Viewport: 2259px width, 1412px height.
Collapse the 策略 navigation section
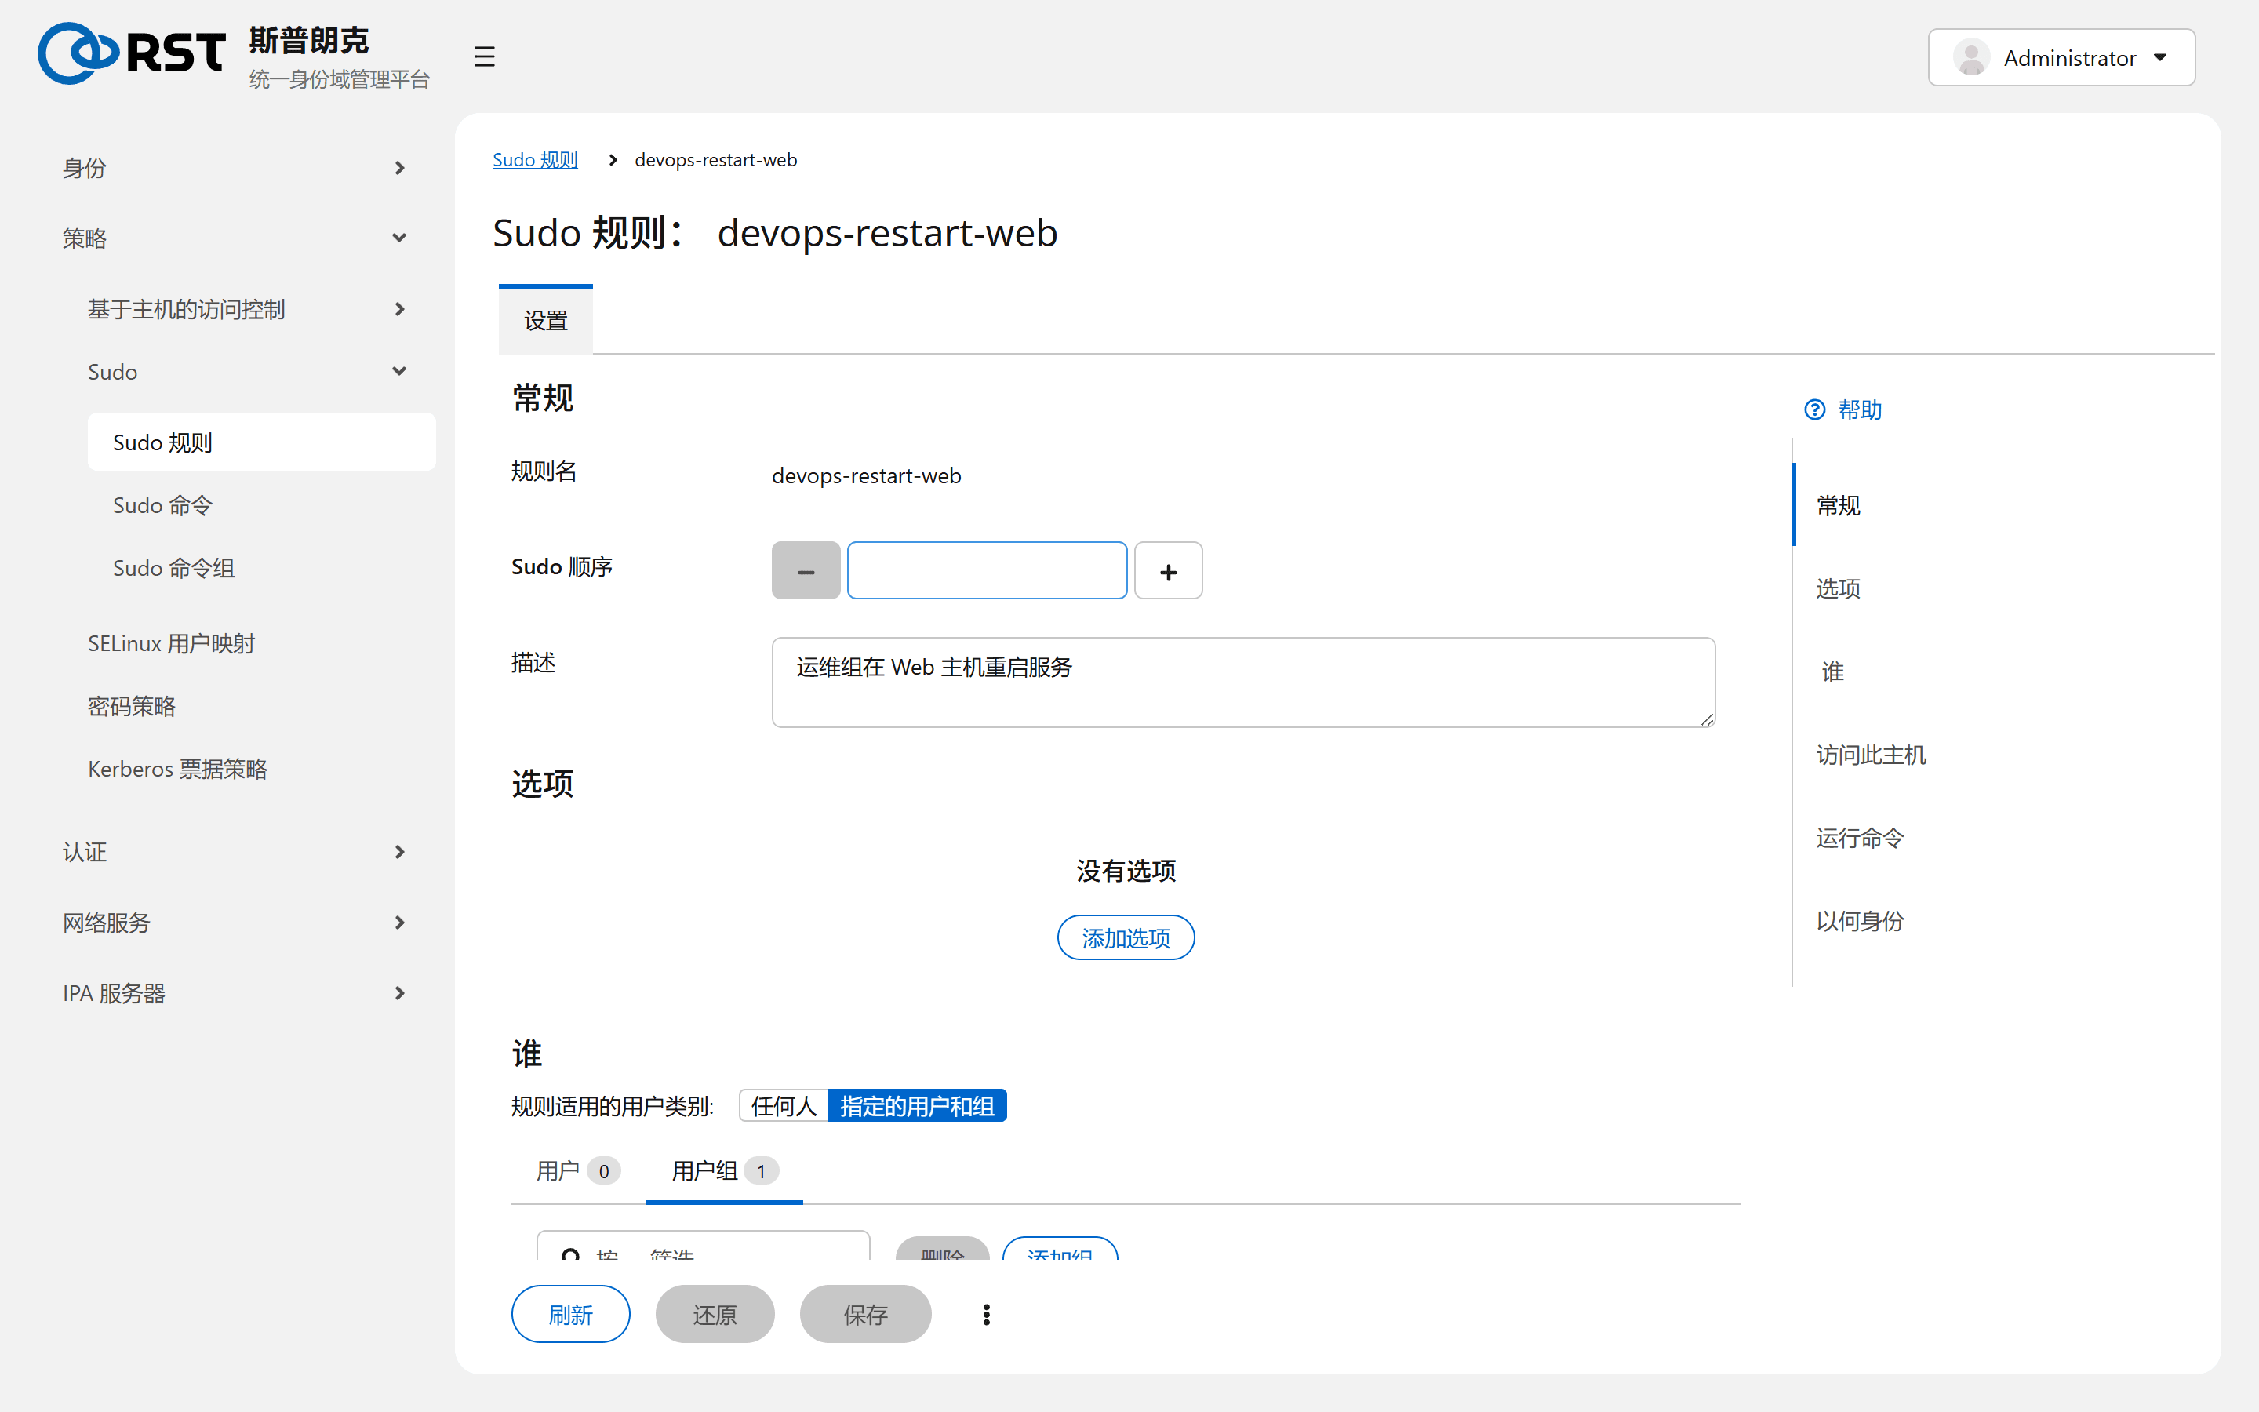(235, 238)
